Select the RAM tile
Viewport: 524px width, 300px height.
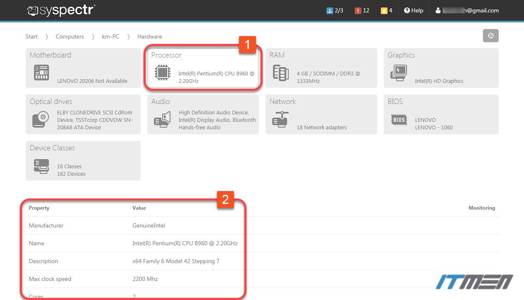tap(321, 68)
